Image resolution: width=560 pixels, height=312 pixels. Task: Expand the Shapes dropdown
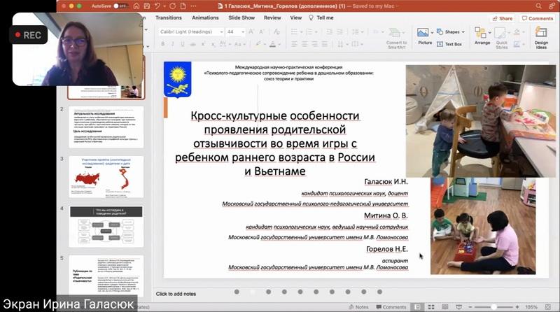click(x=463, y=31)
